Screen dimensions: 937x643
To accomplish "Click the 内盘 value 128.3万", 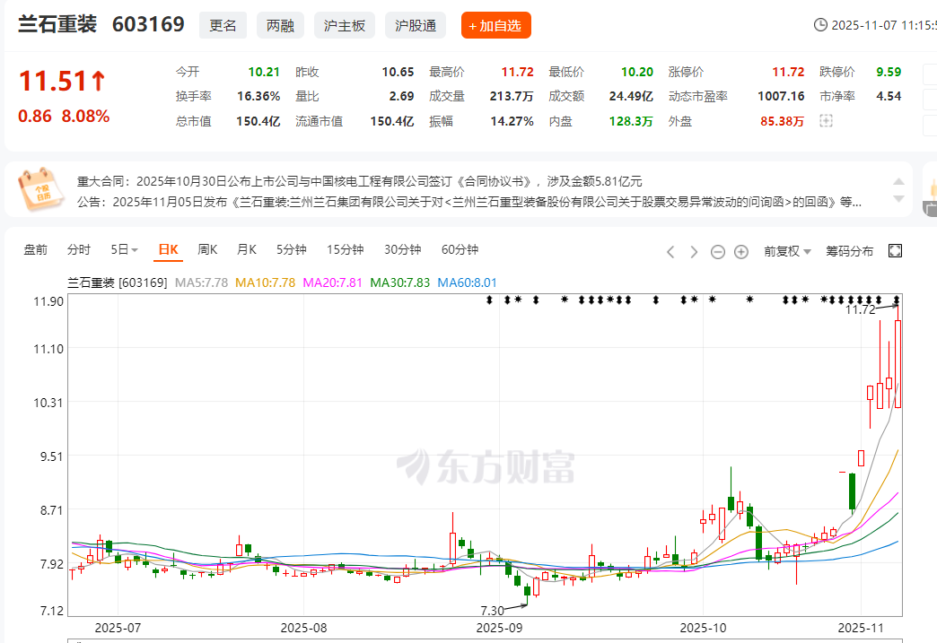I will (631, 121).
